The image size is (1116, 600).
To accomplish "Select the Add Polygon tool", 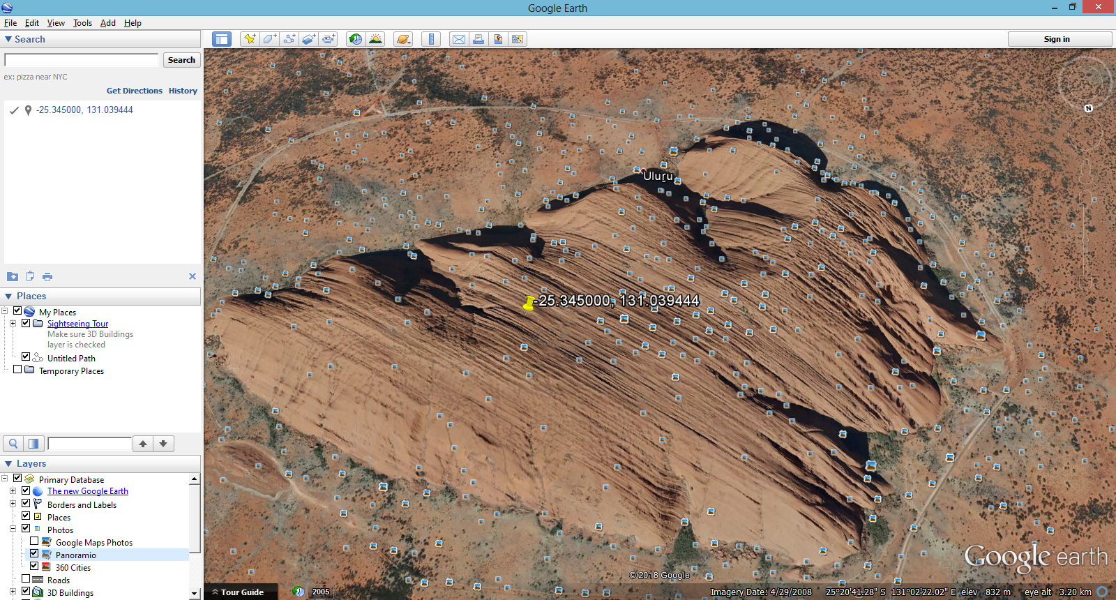I will click(269, 39).
